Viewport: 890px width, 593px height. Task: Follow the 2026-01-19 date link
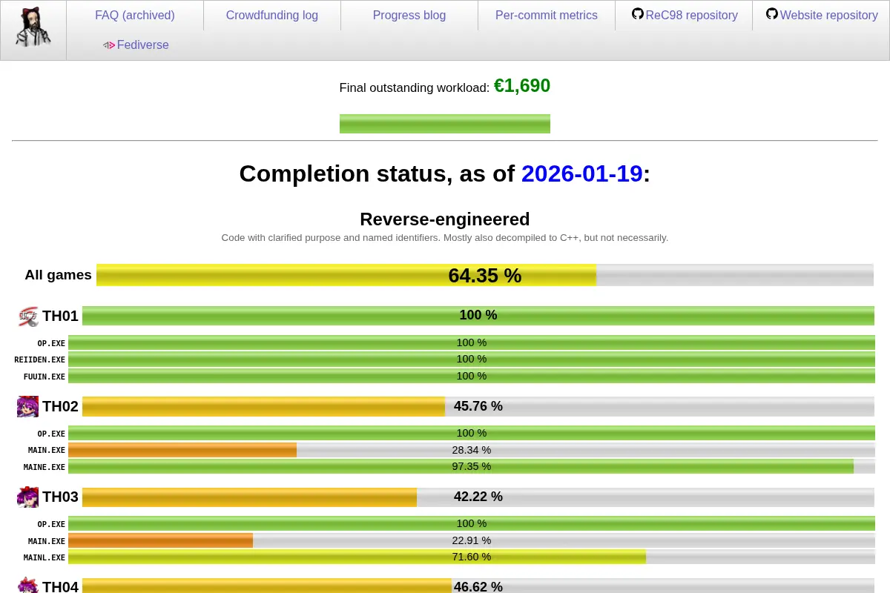click(x=581, y=173)
